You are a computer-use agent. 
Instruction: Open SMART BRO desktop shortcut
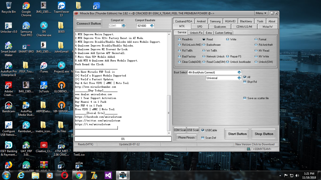26,47
